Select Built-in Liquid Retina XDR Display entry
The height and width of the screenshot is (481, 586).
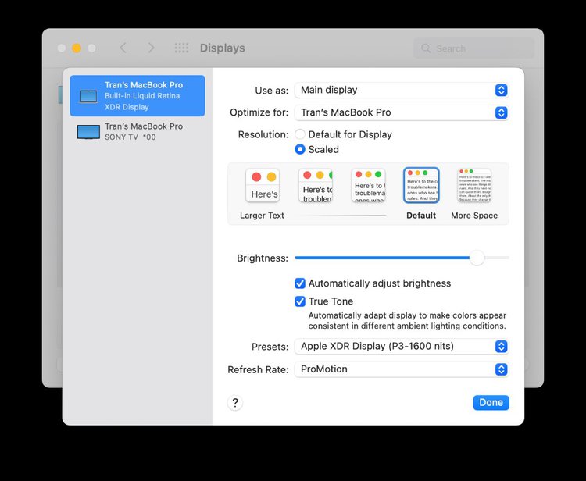[138, 95]
